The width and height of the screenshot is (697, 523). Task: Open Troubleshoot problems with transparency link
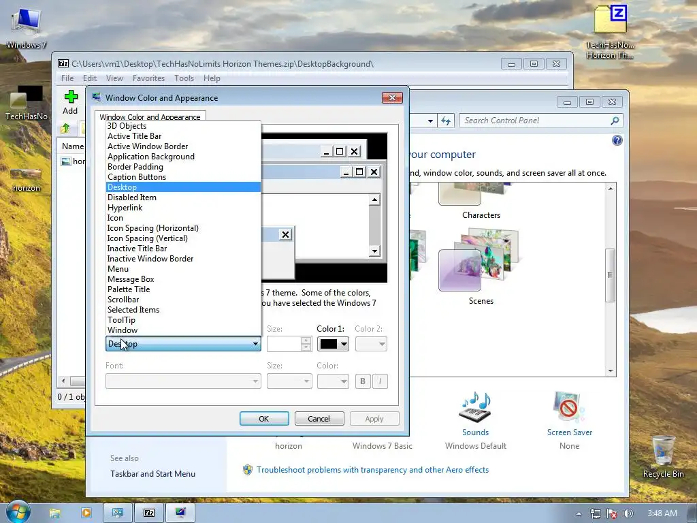(x=372, y=470)
